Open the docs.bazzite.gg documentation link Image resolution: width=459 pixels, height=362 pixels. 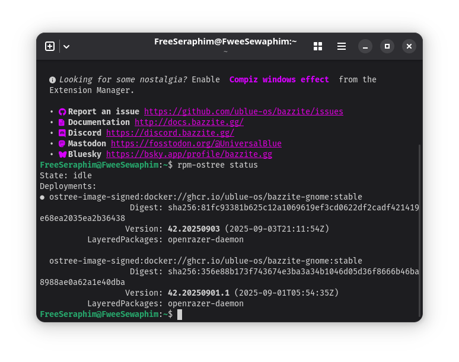pos(189,122)
